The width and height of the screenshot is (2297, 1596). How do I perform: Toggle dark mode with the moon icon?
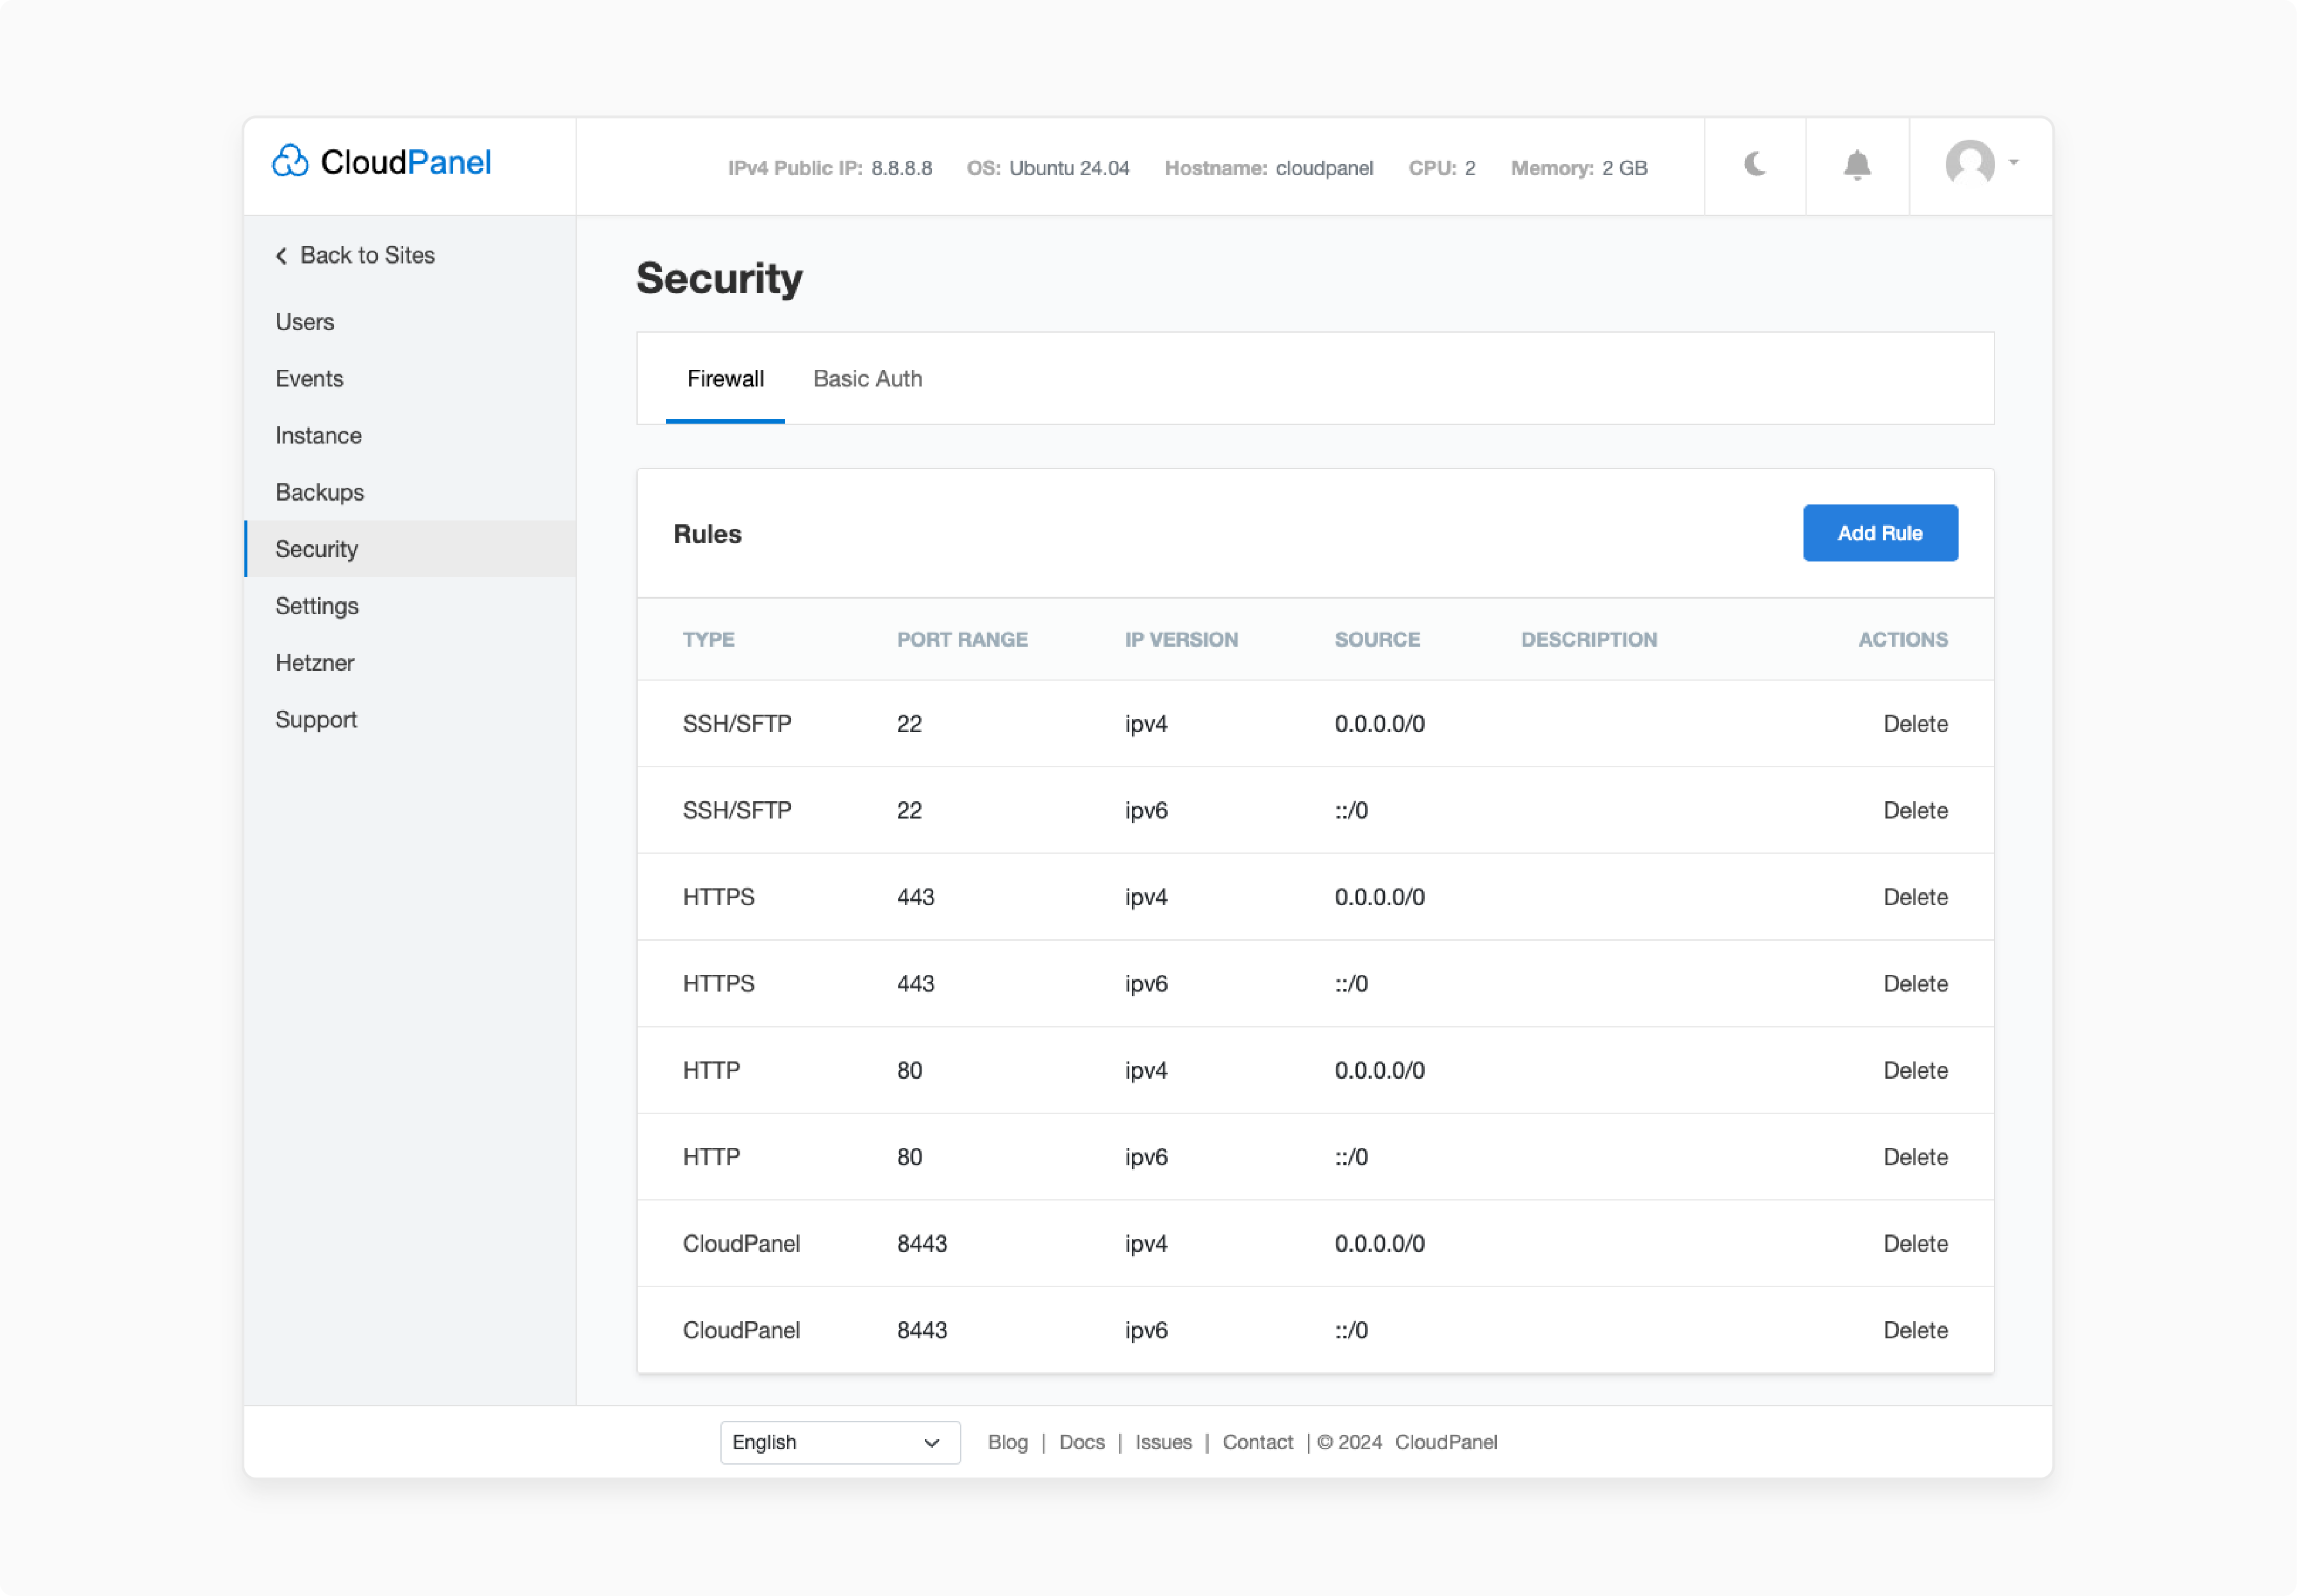tap(1755, 164)
